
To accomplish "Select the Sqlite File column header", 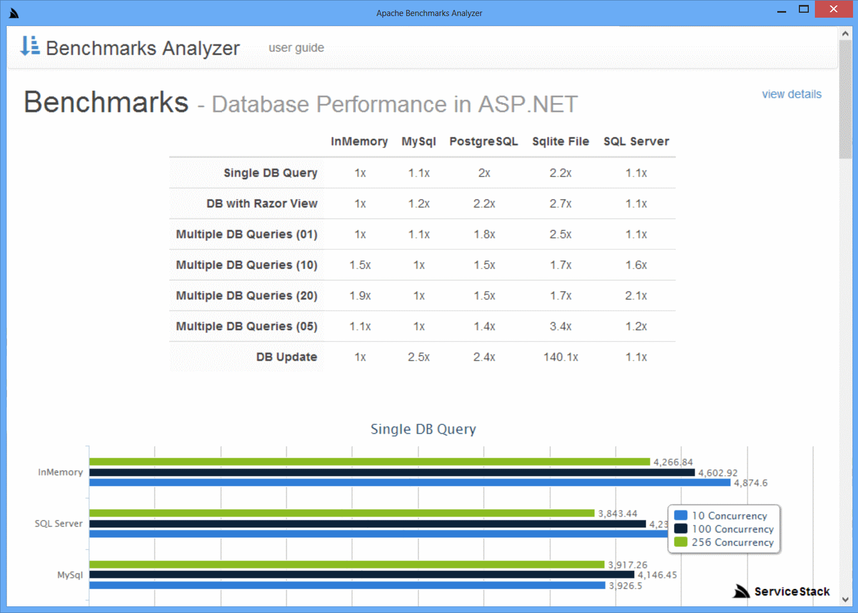I will pos(561,142).
